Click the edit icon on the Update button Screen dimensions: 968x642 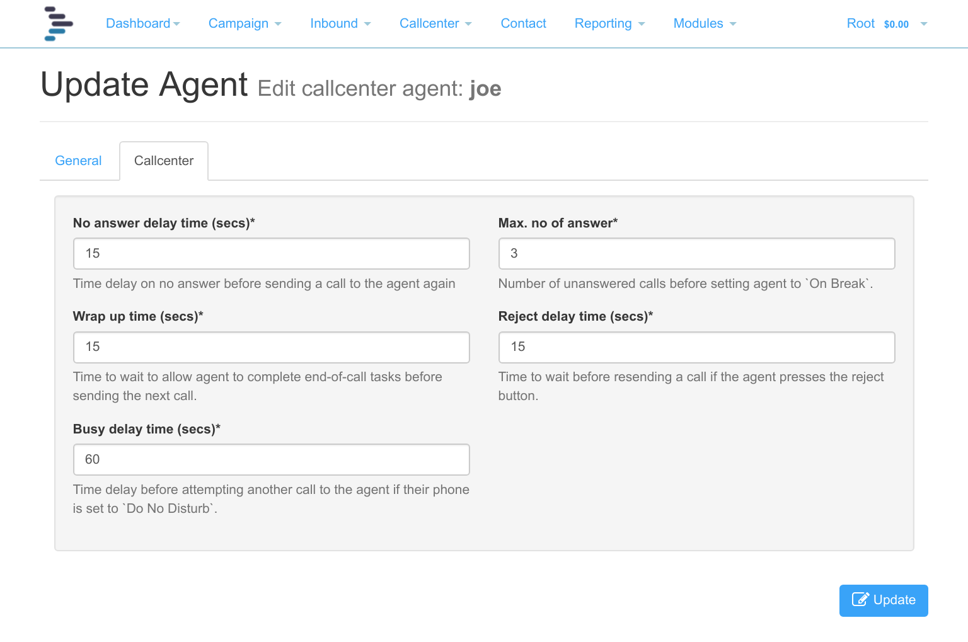tap(860, 599)
